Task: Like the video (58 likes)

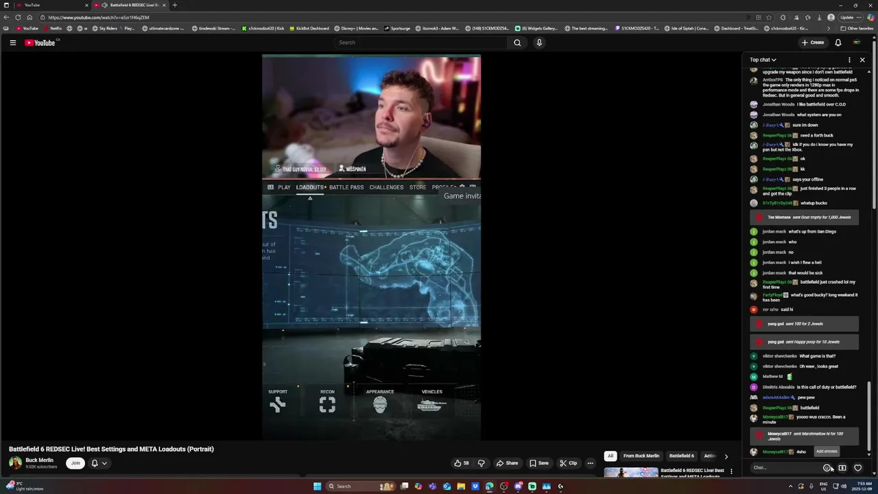Action: [x=462, y=463]
